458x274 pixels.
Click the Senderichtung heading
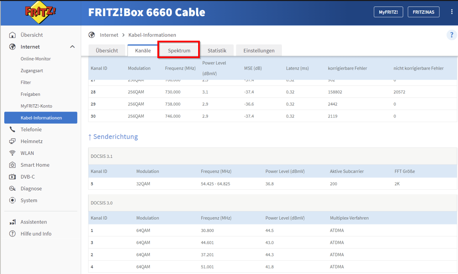[x=113, y=137]
